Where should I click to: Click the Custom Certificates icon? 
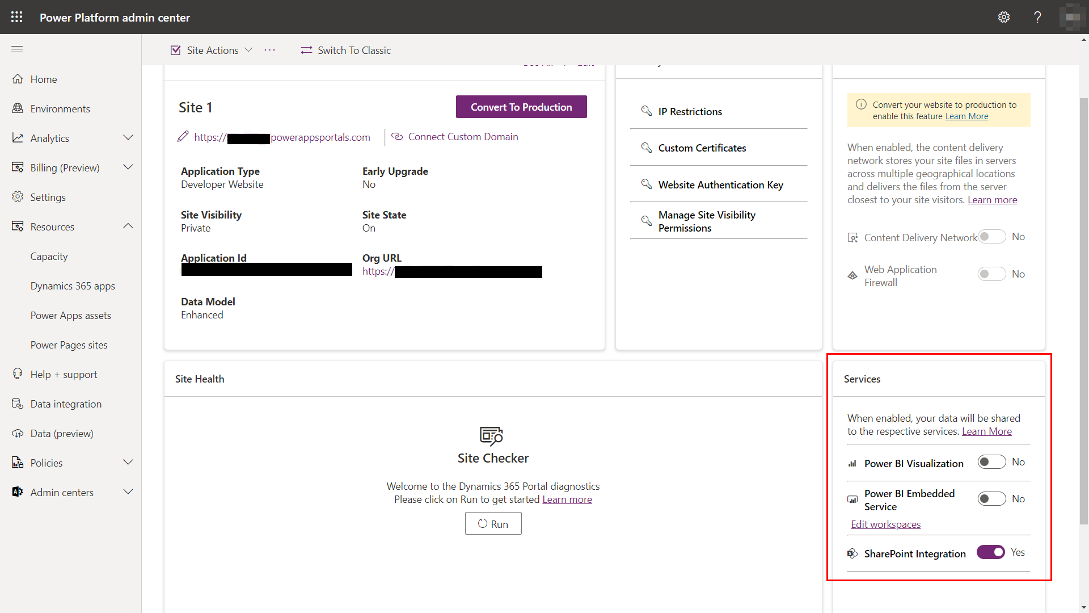[645, 148]
